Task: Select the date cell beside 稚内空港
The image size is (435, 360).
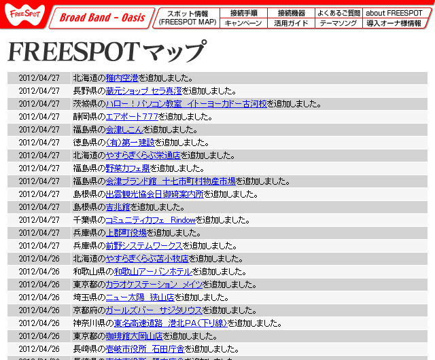Action: point(39,78)
